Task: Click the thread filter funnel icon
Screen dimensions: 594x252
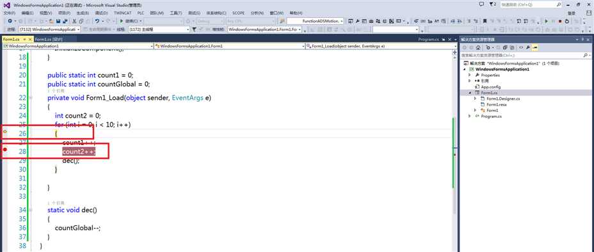Action: [194, 29]
